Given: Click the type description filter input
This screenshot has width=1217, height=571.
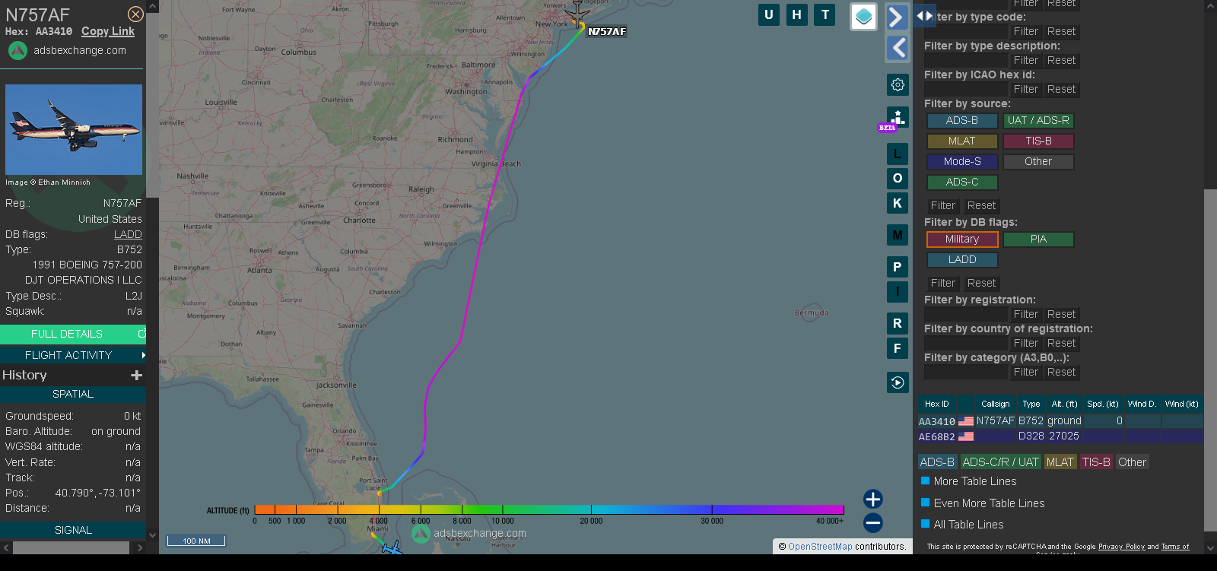Looking at the screenshot, I should 966,60.
